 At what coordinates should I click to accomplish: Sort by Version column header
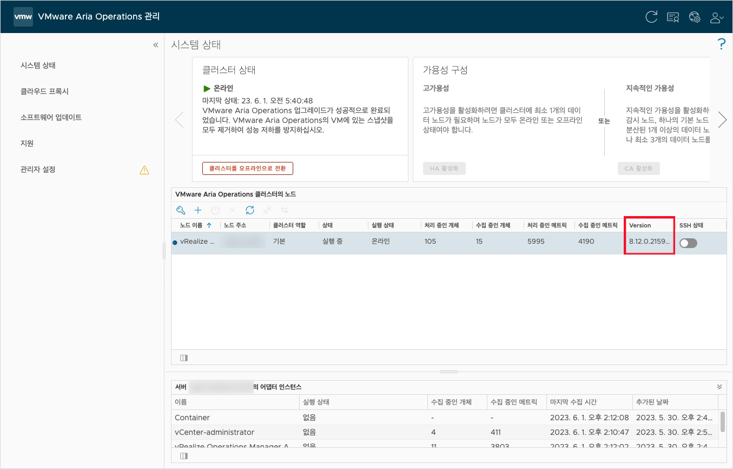click(640, 225)
